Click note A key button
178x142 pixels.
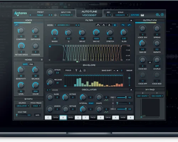point(115,118)
